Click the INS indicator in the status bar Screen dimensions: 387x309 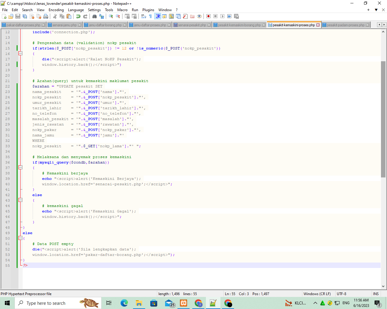tap(376, 294)
